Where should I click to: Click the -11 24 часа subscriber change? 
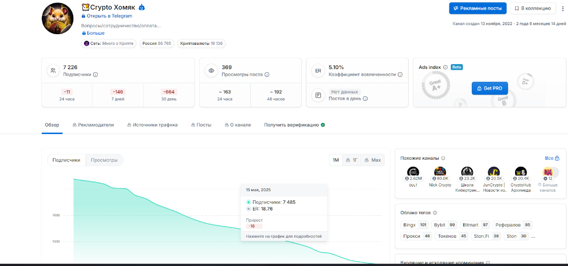tap(67, 95)
